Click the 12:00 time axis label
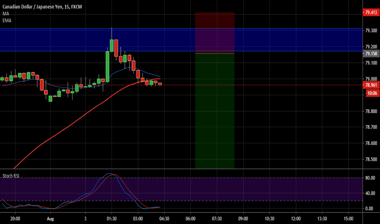This screenshot has height=224, width=380. click(x=296, y=219)
